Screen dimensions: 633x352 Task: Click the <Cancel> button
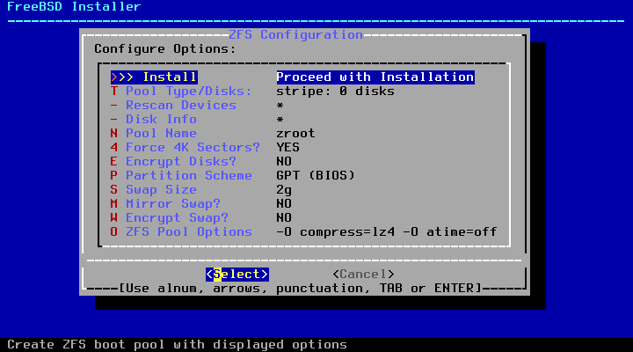(x=363, y=274)
